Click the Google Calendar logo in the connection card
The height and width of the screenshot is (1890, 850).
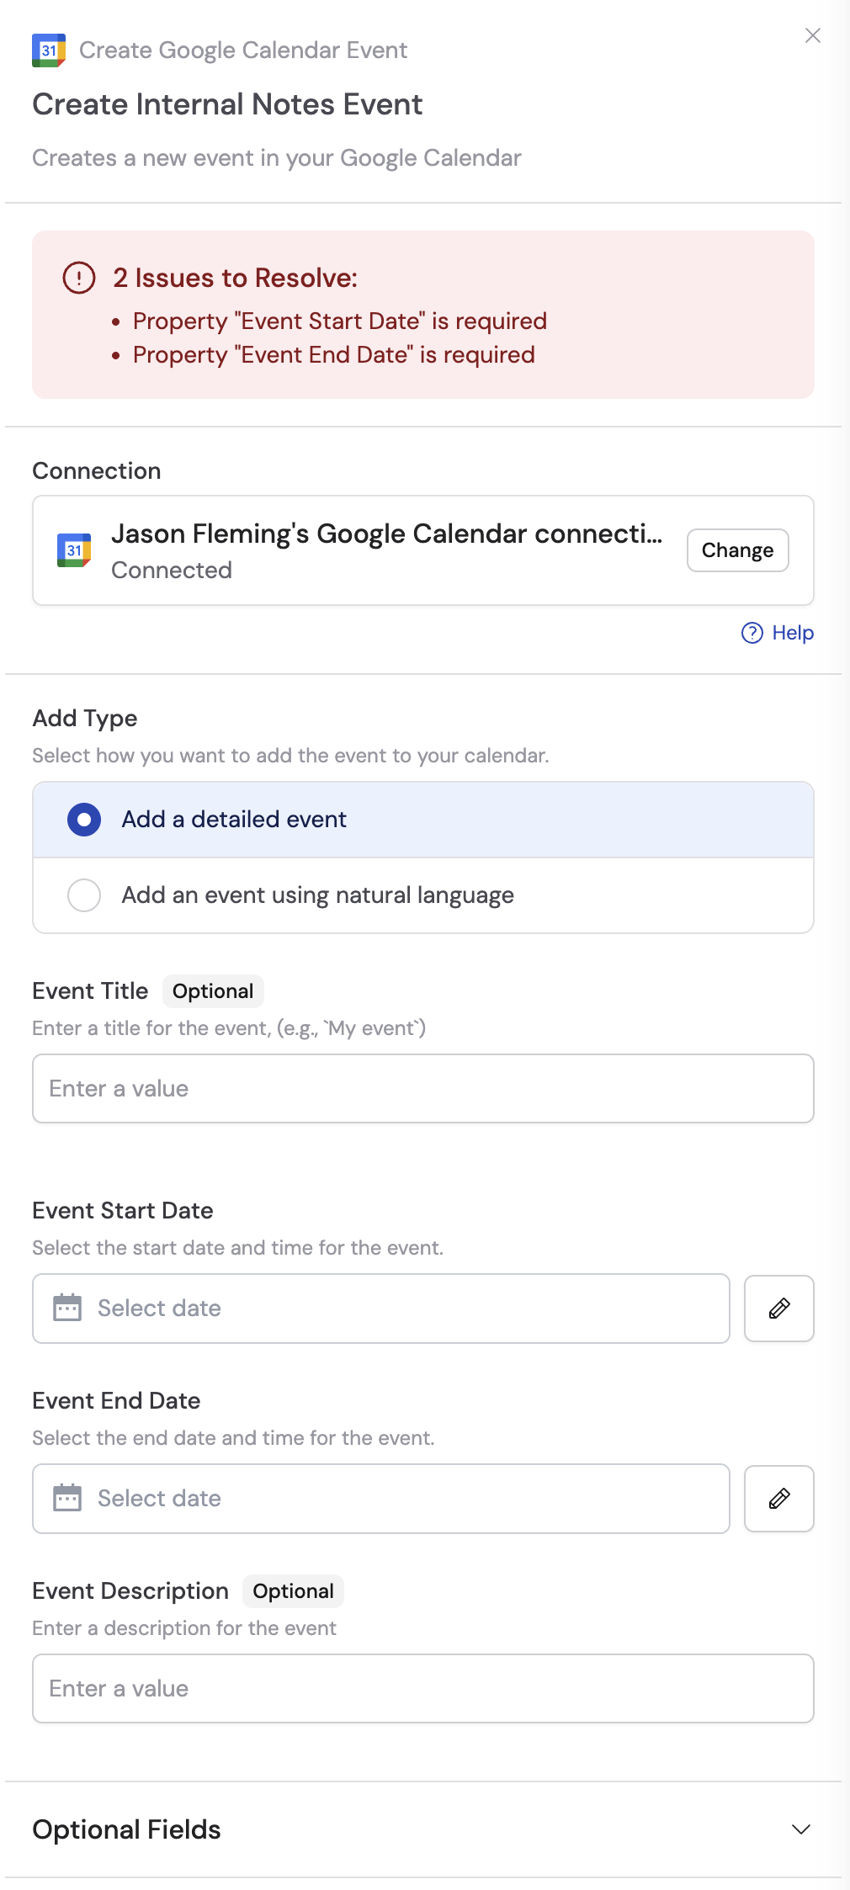(x=73, y=549)
